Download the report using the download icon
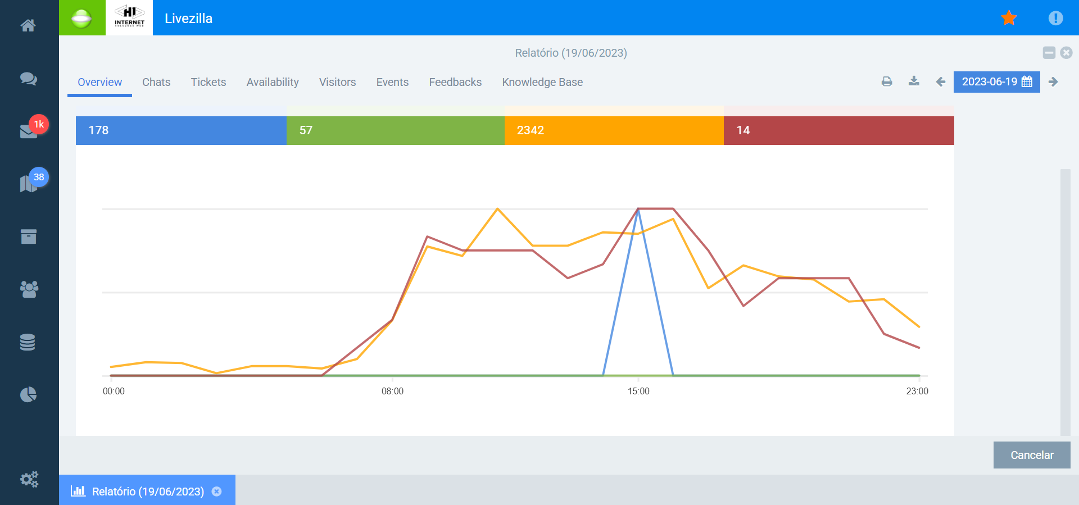The image size is (1079, 505). pyautogui.click(x=914, y=81)
